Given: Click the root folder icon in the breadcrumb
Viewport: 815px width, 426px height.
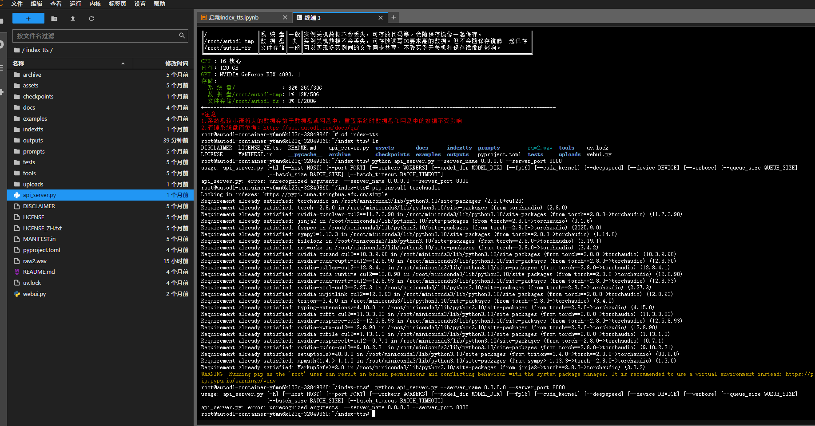Looking at the screenshot, I should [17, 50].
